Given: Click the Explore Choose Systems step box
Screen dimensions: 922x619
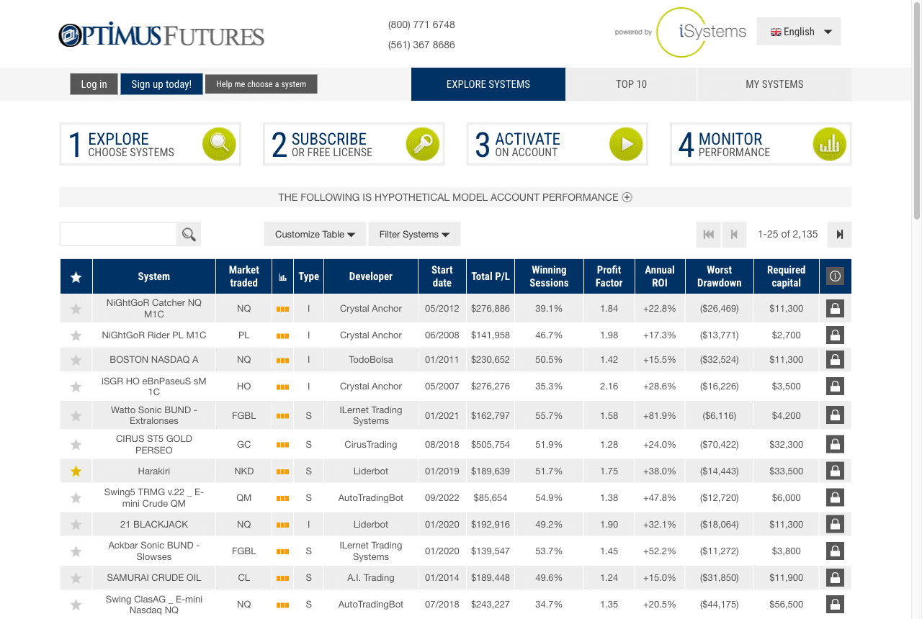Looking at the screenshot, I should coord(151,144).
